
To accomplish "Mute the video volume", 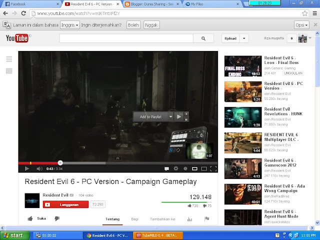I will 39,168.
